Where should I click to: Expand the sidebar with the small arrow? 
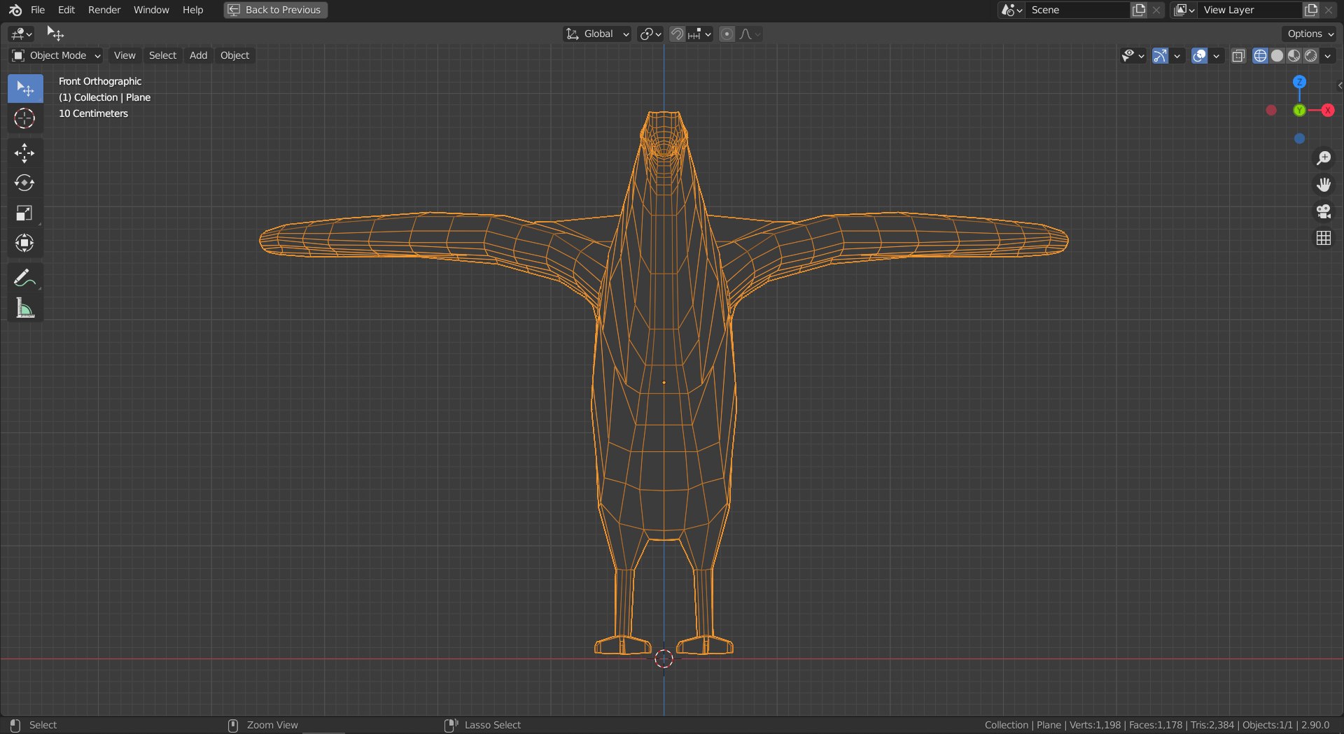(x=1340, y=85)
